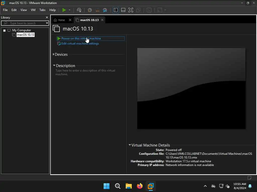257x192 pixels.
Task: Open the Windows Start menu
Action: [x=106, y=186]
